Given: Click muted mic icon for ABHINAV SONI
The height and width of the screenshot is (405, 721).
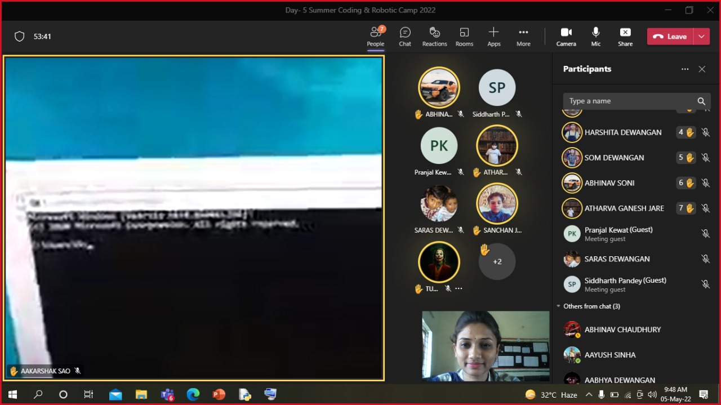Looking at the screenshot, I should pyautogui.click(x=705, y=183).
